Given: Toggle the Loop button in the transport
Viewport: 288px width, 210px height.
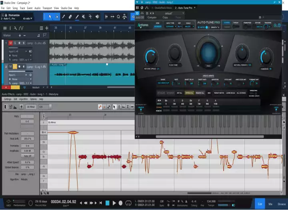Looking at the screenshot, I should (x=128, y=203).
